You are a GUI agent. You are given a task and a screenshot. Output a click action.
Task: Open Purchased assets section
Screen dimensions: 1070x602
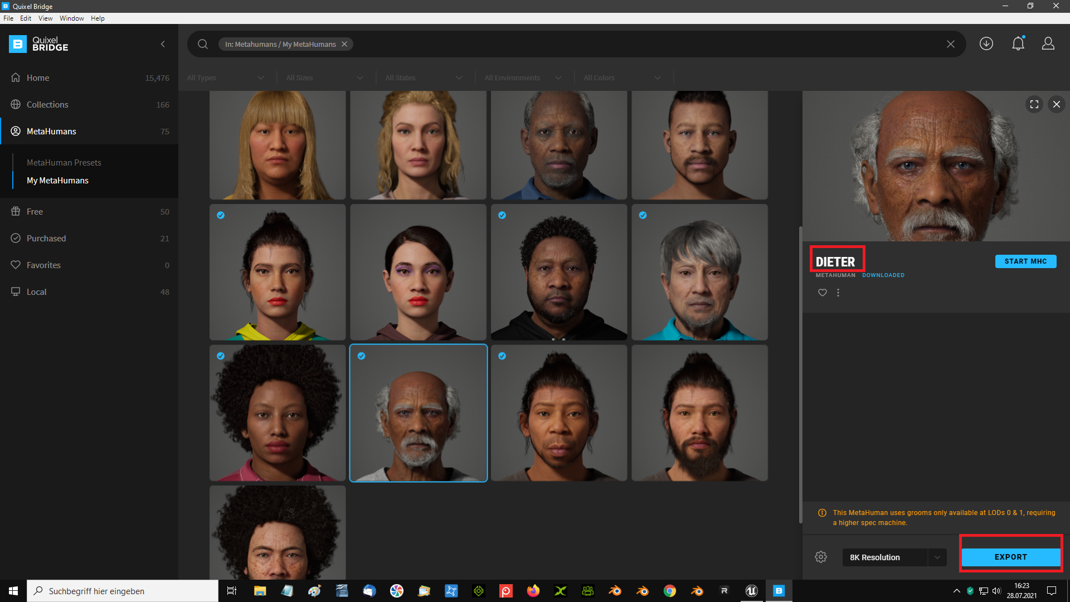point(89,238)
